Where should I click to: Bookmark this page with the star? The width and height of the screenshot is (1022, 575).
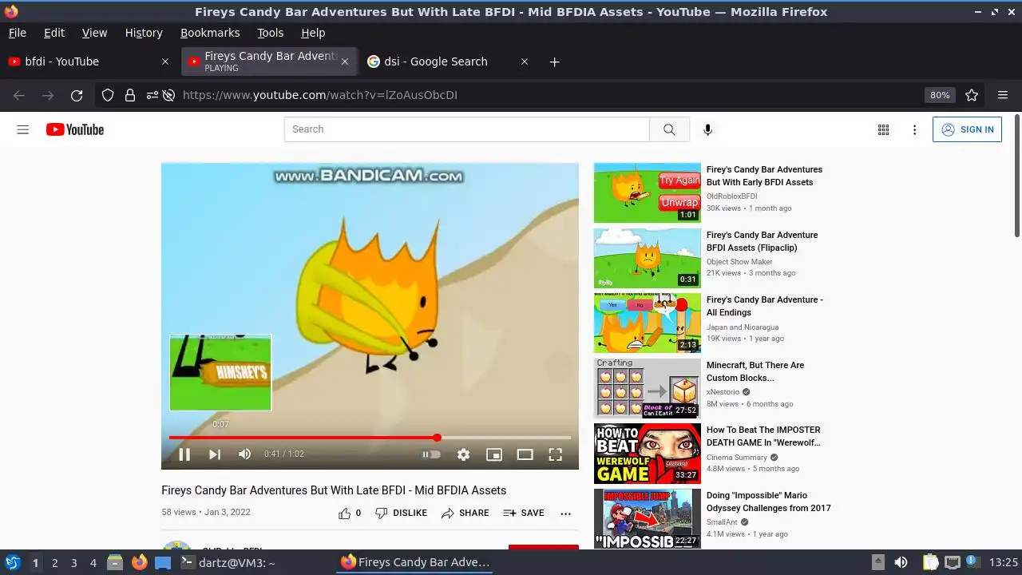pyautogui.click(x=972, y=95)
